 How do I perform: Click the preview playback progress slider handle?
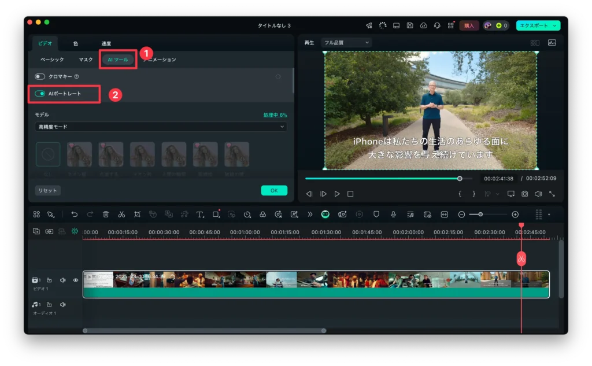pyautogui.click(x=460, y=179)
